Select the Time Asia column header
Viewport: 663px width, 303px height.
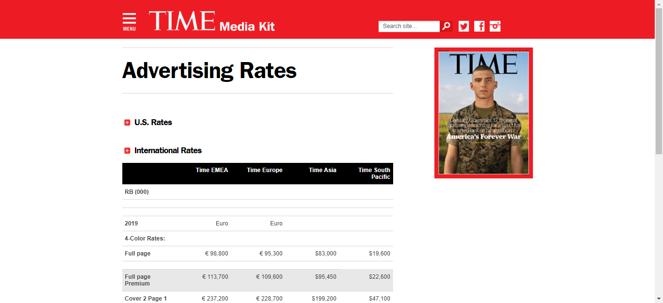[x=322, y=170]
